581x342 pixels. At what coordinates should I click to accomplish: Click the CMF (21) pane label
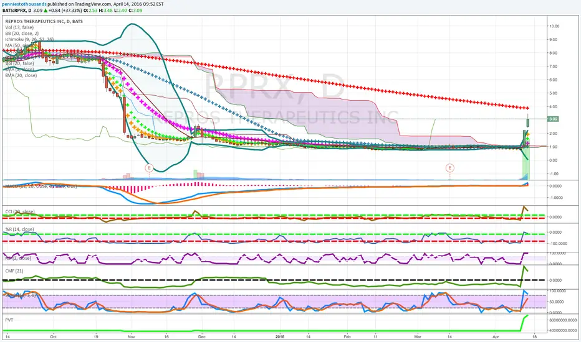click(x=14, y=270)
